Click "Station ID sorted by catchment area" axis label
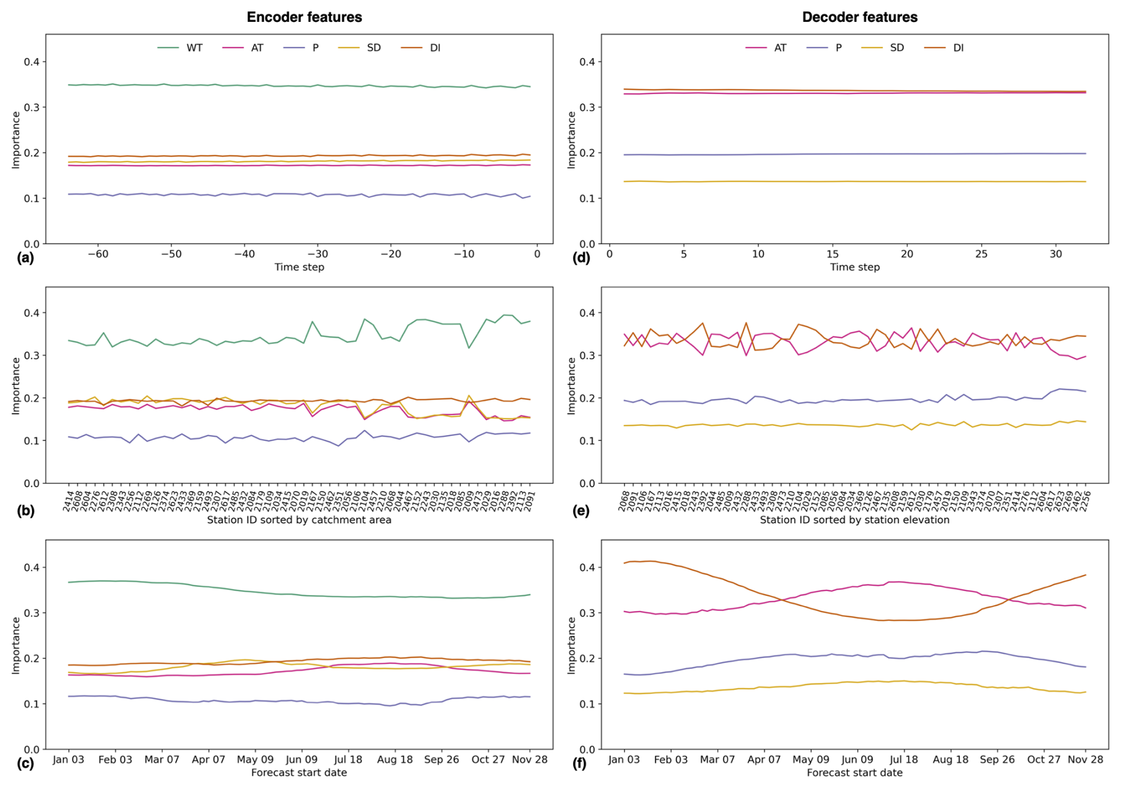Screen dimensions: 1121x788 [x=299, y=520]
